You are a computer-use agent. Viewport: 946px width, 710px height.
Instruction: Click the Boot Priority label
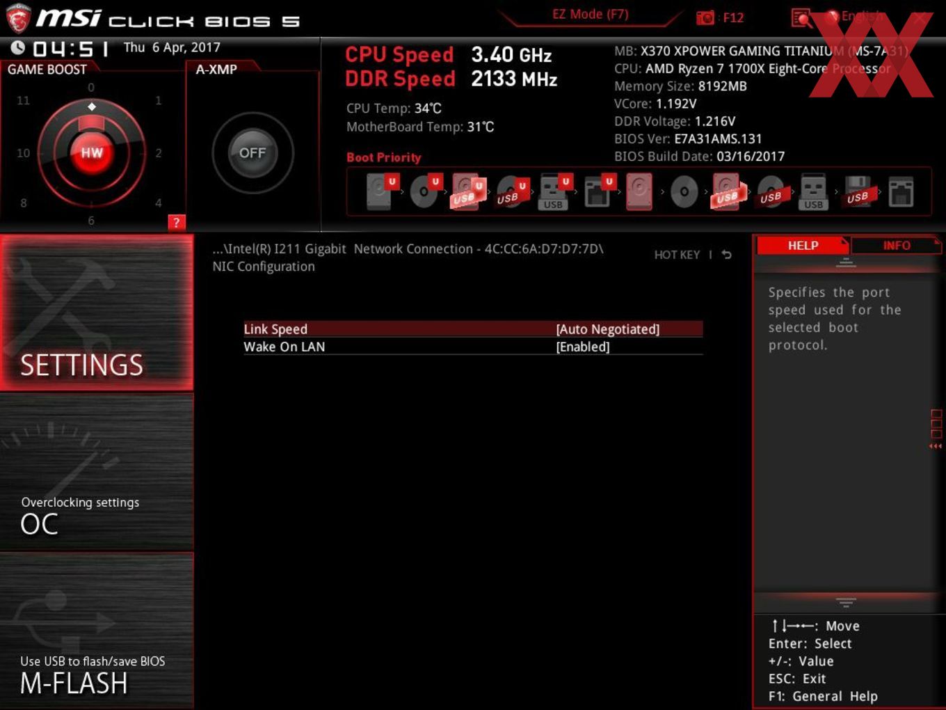click(384, 157)
